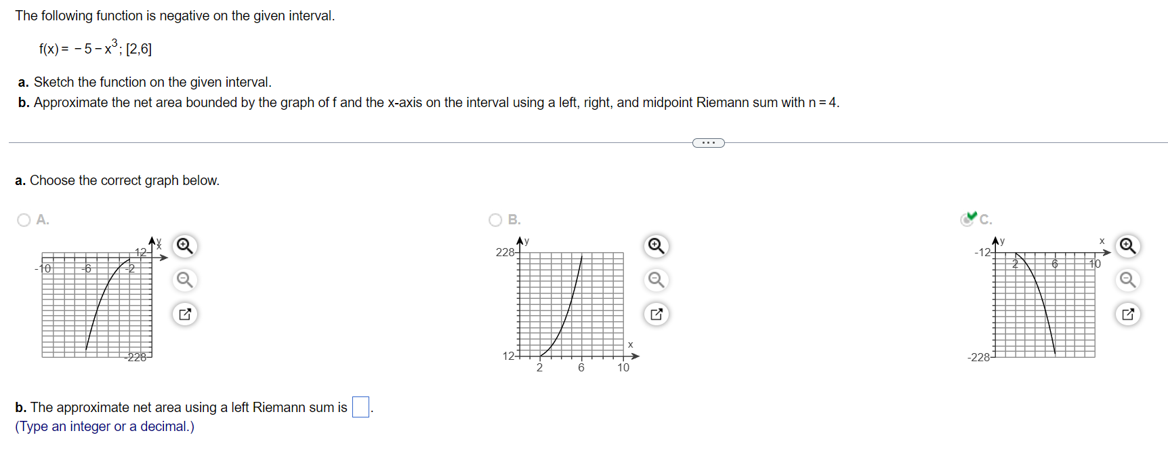Click the left Riemann sum answer box
This screenshot has width=1168, height=450.
point(360,407)
